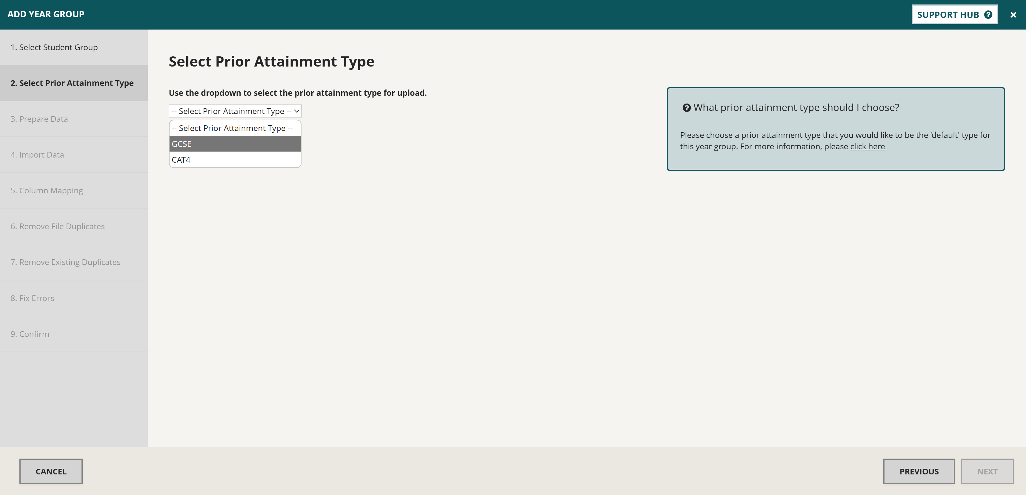
Task: Go to step 7 Remove Existing Duplicates
Action: [x=74, y=263]
